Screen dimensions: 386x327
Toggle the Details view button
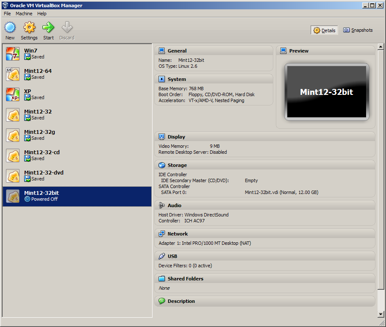325,30
